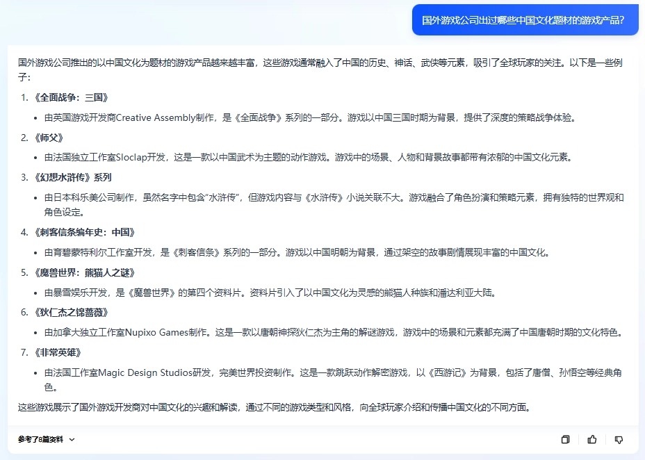Image resolution: width=645 pixels, height=460 pixels.
Task: Select the 《幻想水浒传》系列 heading
Action: [x=73, y=177]
